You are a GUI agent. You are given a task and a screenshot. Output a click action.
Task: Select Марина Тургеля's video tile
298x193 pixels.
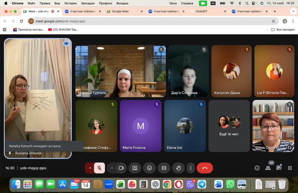tap(120, 71)
